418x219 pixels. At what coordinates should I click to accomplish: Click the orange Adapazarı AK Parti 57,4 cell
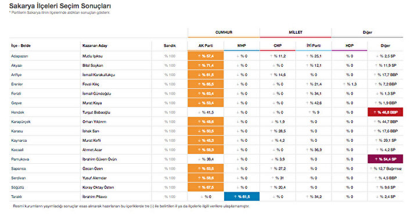[x=206, y=56]
